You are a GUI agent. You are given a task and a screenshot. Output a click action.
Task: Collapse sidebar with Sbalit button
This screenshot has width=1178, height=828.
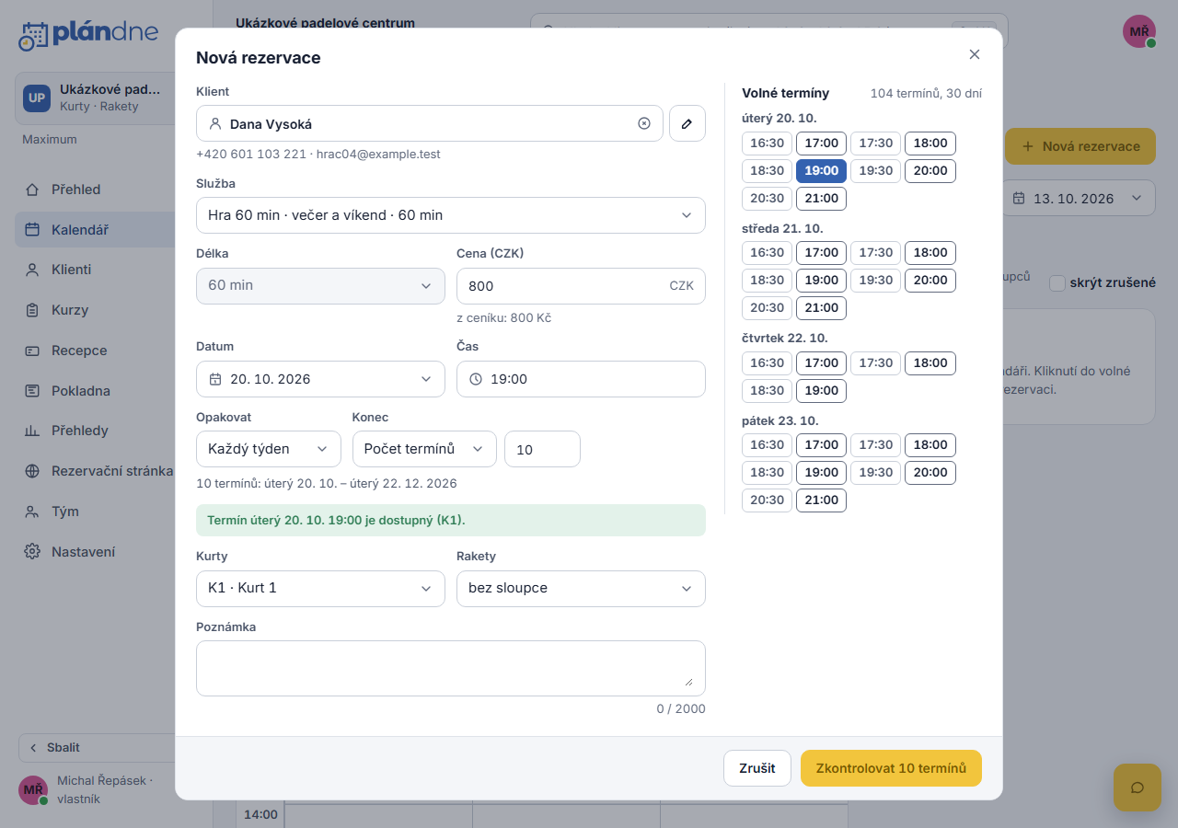(97, 748)
